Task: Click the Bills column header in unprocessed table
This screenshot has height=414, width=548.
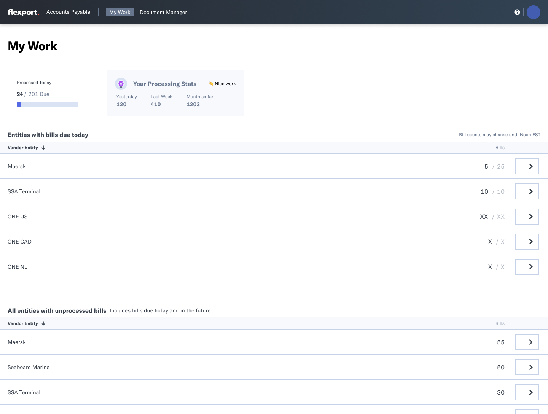Action: pyautogui.click(x=500, y=323)
